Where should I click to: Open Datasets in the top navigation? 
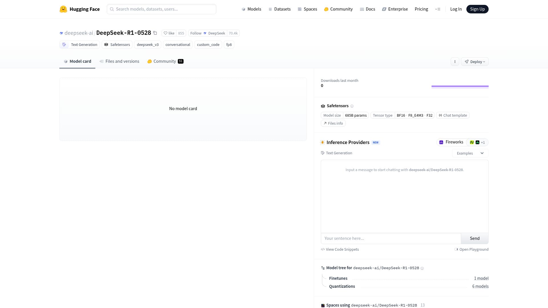(x=279, y=9)
